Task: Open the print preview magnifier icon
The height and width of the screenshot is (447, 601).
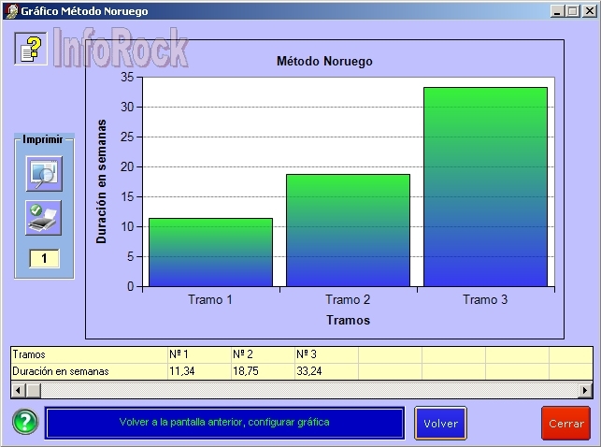Action: click(43, 173)
